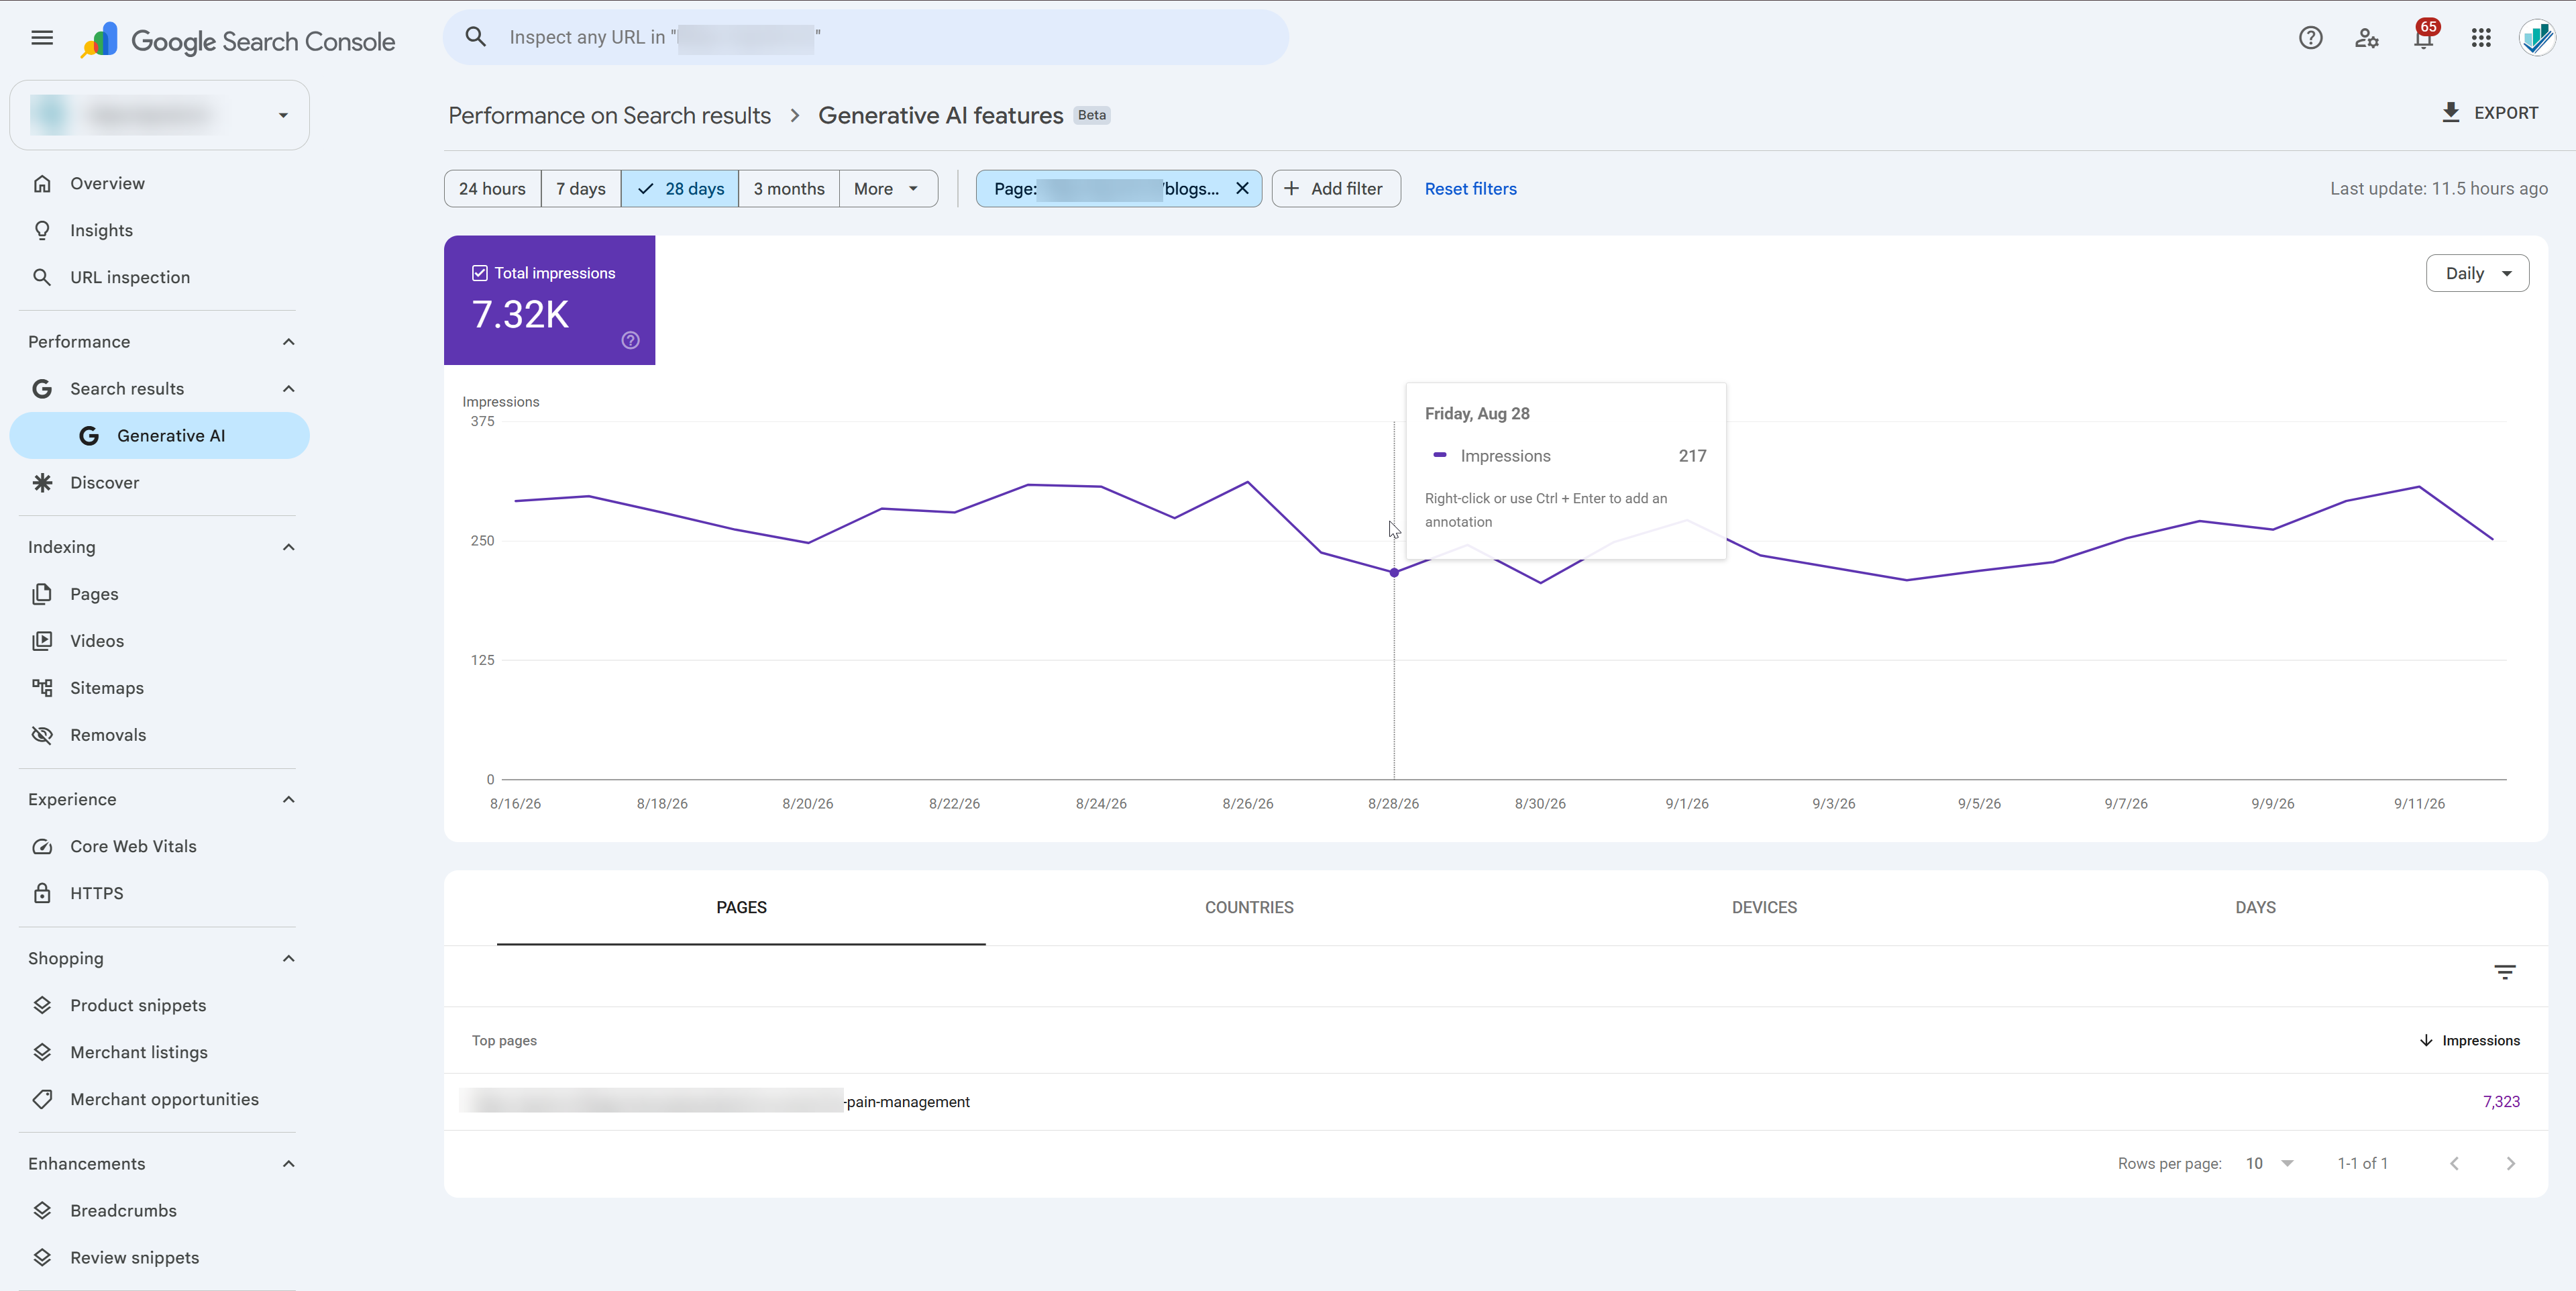
Task: Click the table filter rows icon
Action: click(x=2505, y=972)
